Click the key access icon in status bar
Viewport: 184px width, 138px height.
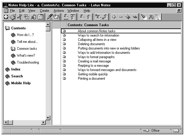(146, 131)
